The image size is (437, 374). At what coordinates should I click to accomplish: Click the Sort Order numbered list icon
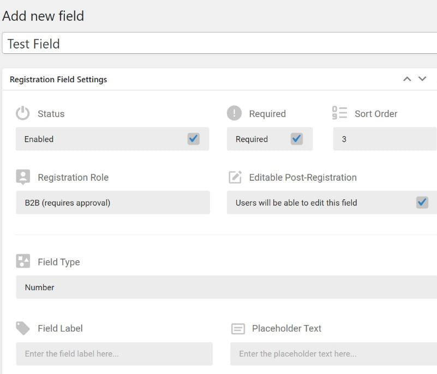point(339,113)
